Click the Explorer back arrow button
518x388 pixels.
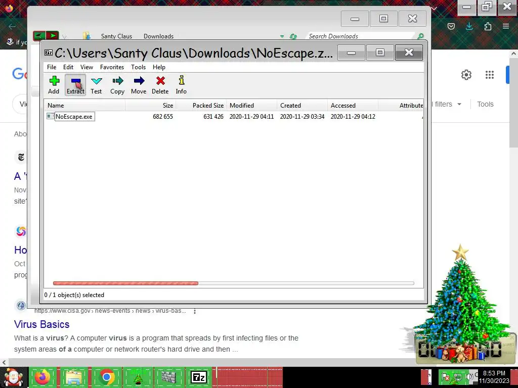(39, 35)
